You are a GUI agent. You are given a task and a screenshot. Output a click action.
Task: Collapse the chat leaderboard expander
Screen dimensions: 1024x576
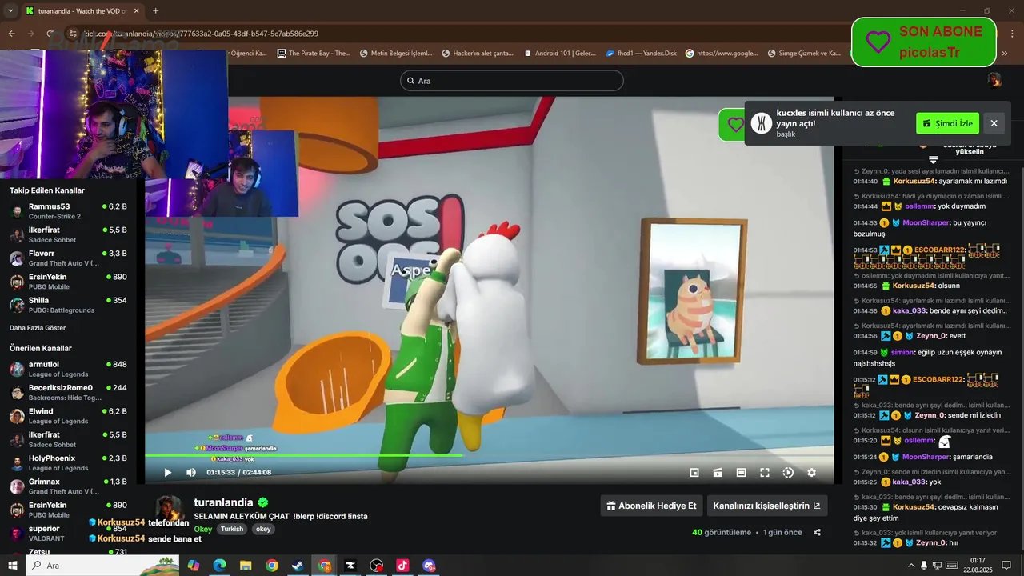point(933,160)
